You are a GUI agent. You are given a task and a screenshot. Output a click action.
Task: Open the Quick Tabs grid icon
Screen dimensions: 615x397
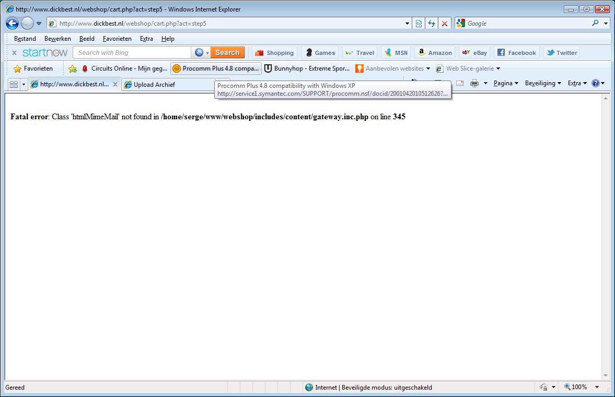point(14,84)
